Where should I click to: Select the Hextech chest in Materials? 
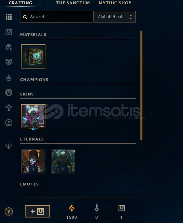click(x=33, y=57)
